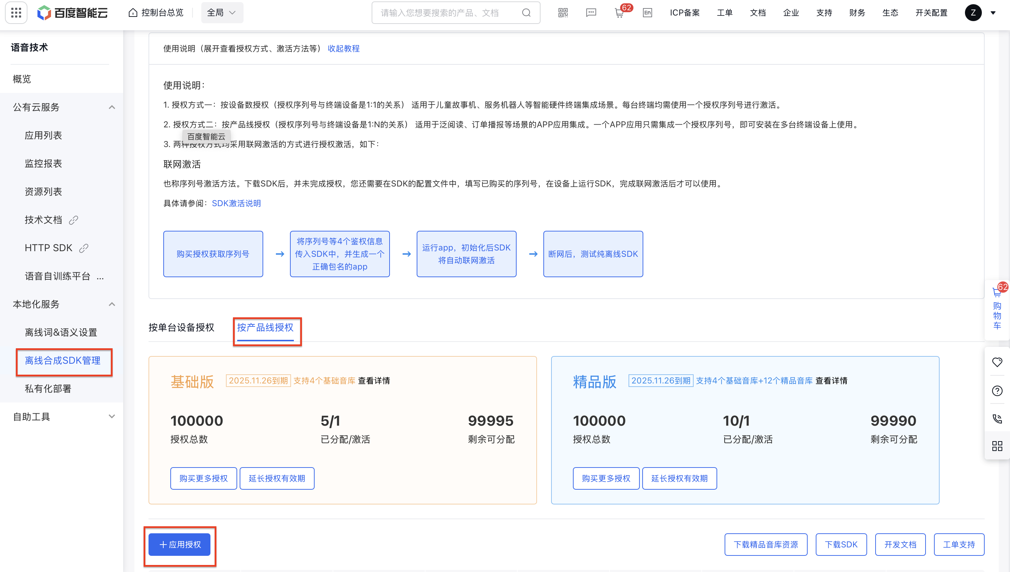The height and width of the screenshot is (572, 1010).
Task: Open 概览 in sidebar
Action: tap(22, 79)
